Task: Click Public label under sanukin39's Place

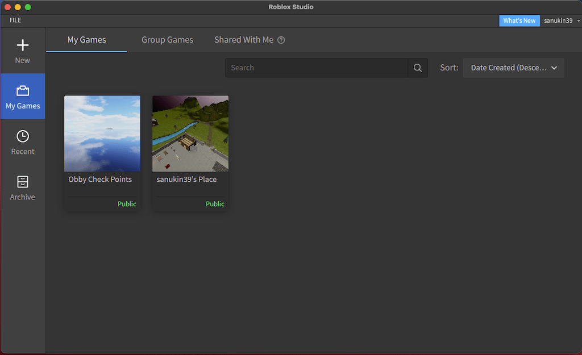Action: coord(215,204)
